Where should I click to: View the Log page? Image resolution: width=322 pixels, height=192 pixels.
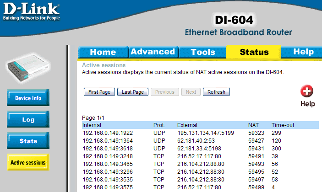[x=28, y=119]
